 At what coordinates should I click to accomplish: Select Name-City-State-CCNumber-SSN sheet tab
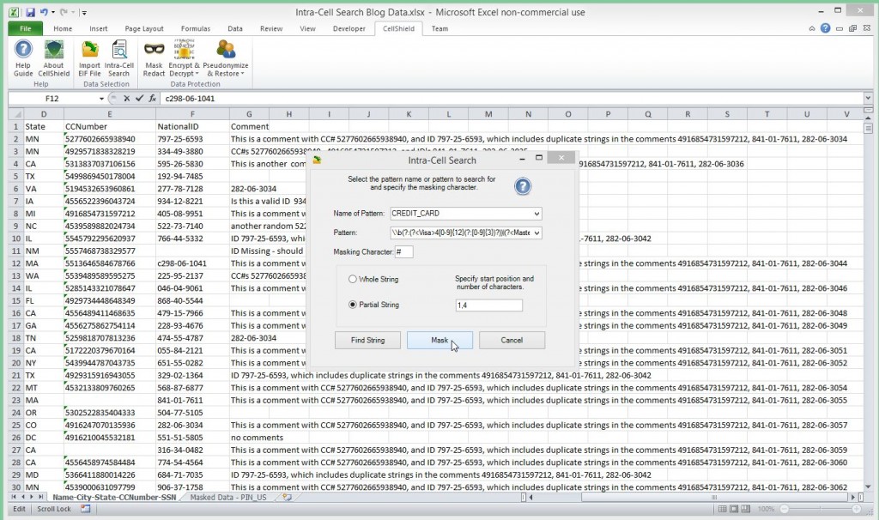click(x=114, y=497)
